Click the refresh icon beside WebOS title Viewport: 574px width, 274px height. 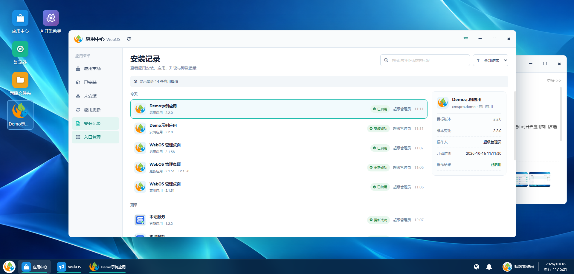click(129, 39)
